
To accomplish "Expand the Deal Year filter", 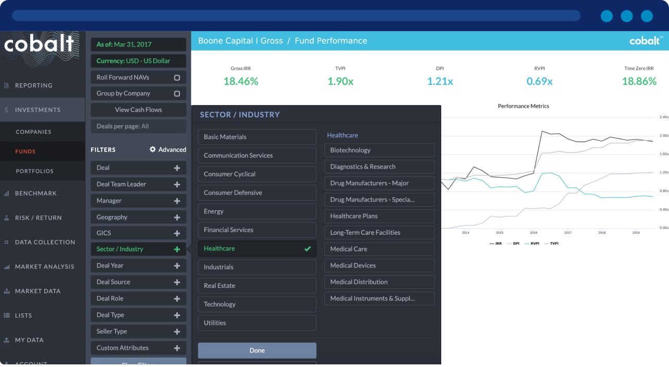I will click(x=177, y=265).
